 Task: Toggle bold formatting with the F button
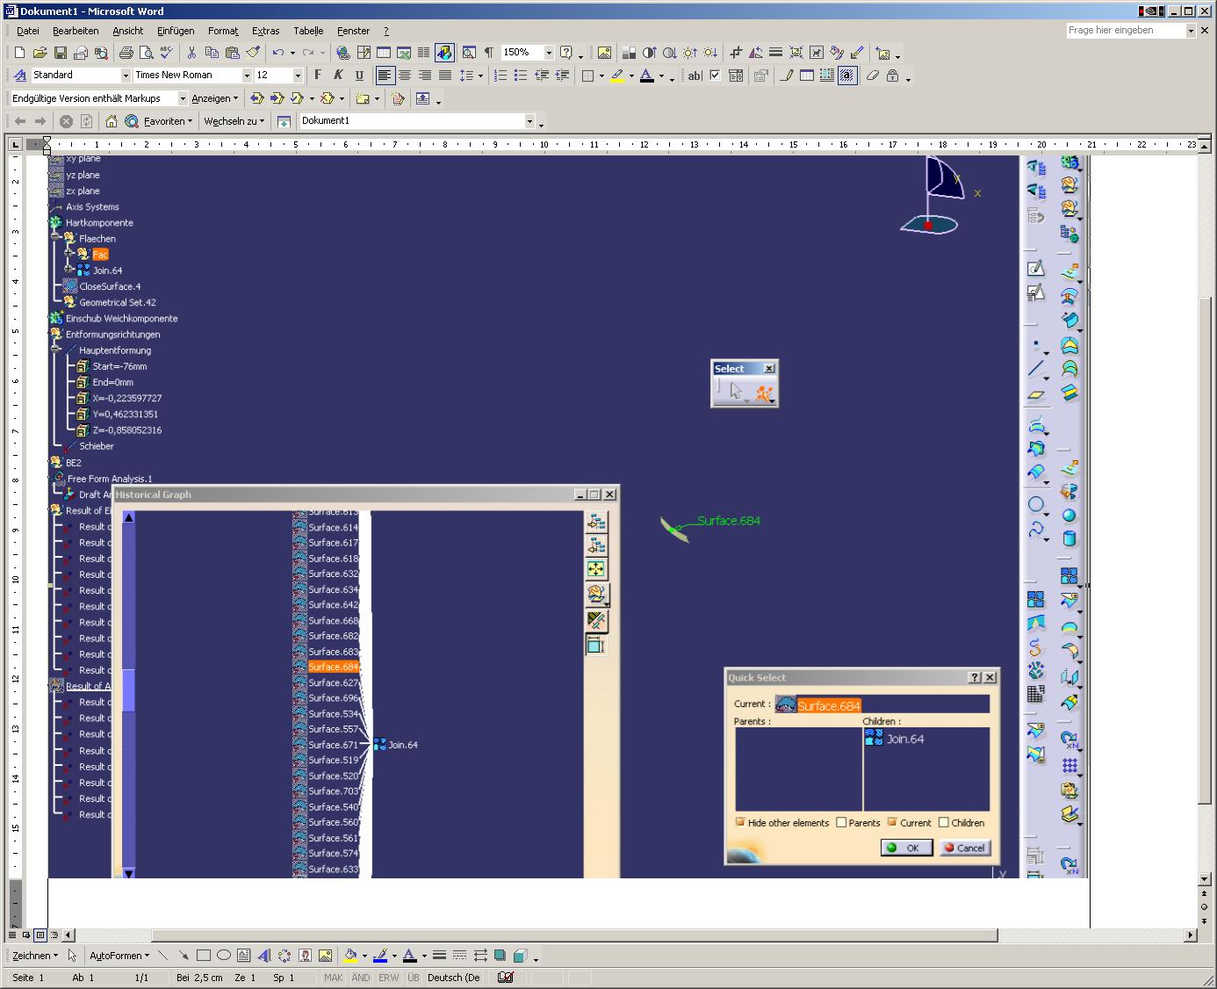pos(317,76)
